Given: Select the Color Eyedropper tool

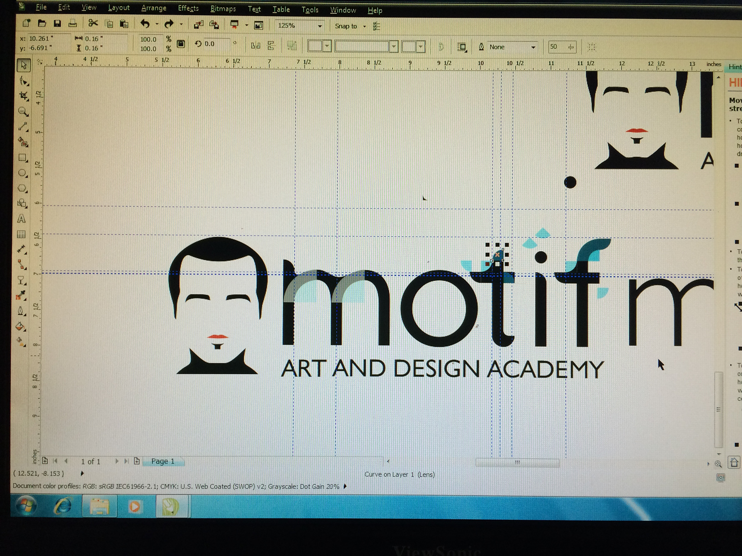Looking at the screenshot, I should [21, 296].
